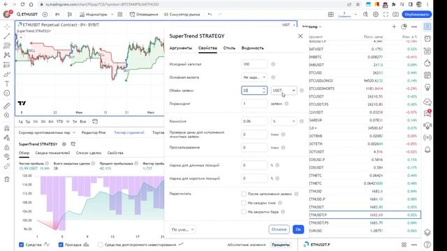The width and height of the screenshot is (447, 251).
Task: Activate the zoom-in magnifier tool
Action: [7, 115]
